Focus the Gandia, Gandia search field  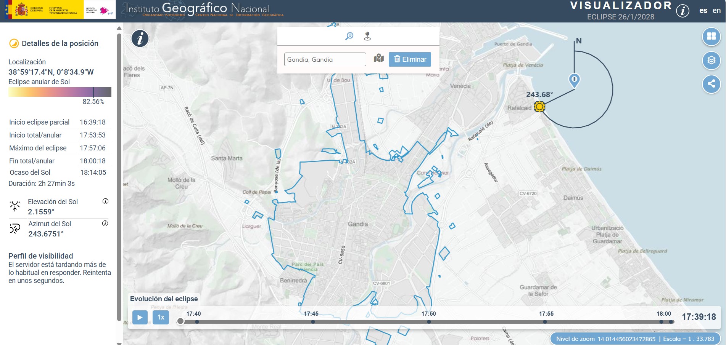point(325,59)
